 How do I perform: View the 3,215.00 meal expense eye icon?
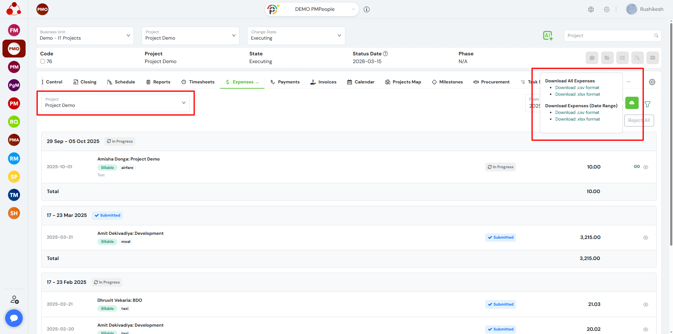click(x=645, y=238)
